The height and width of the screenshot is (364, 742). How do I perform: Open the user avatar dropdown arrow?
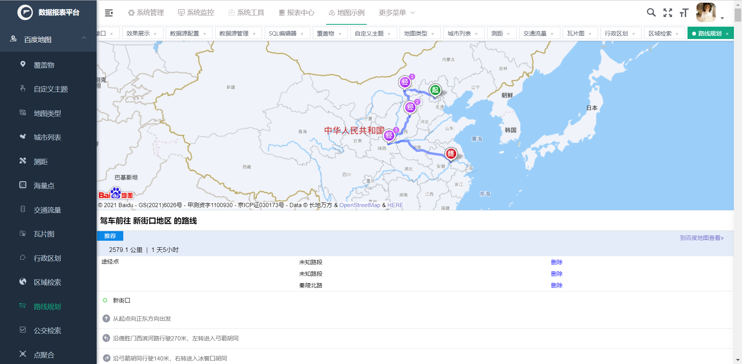pos(722,18)
